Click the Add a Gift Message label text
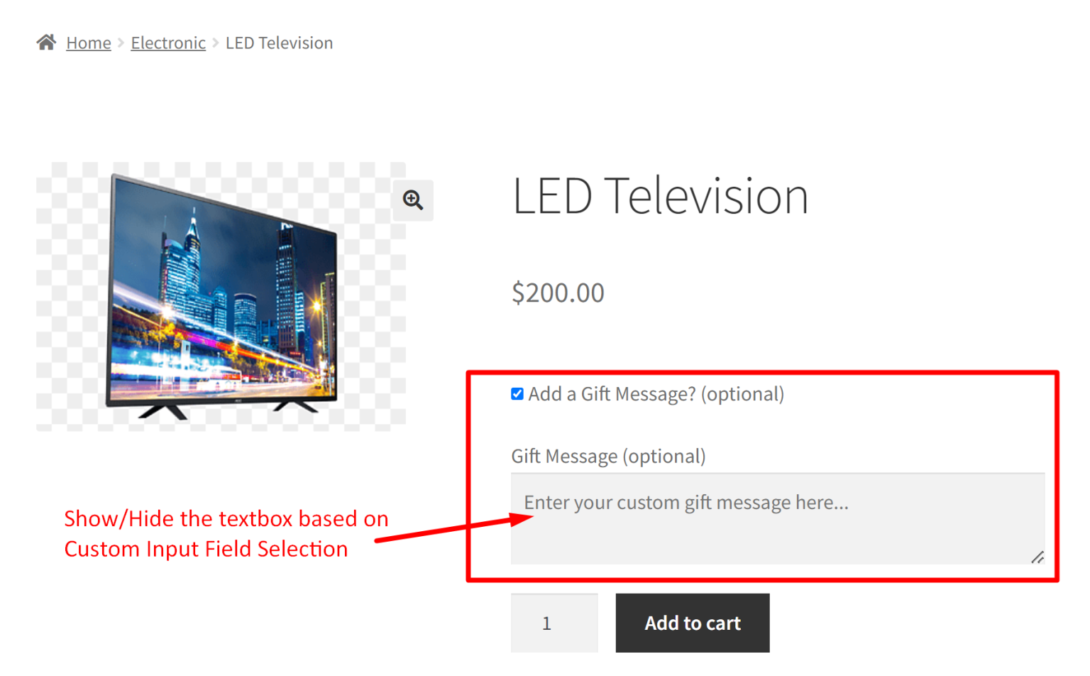Screen dimensions: 1090x676 656,393
